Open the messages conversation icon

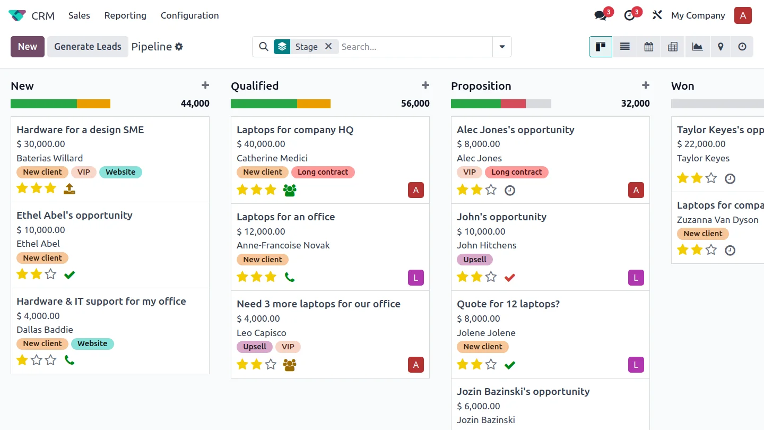pyautogui.click(x=601, y=15)
